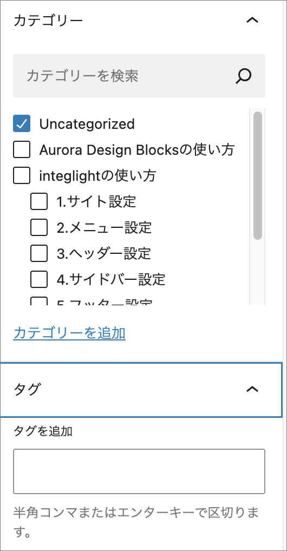287x551 pixels.
Task: Click the カテゴリー panel heading
Action: (48, 21)
